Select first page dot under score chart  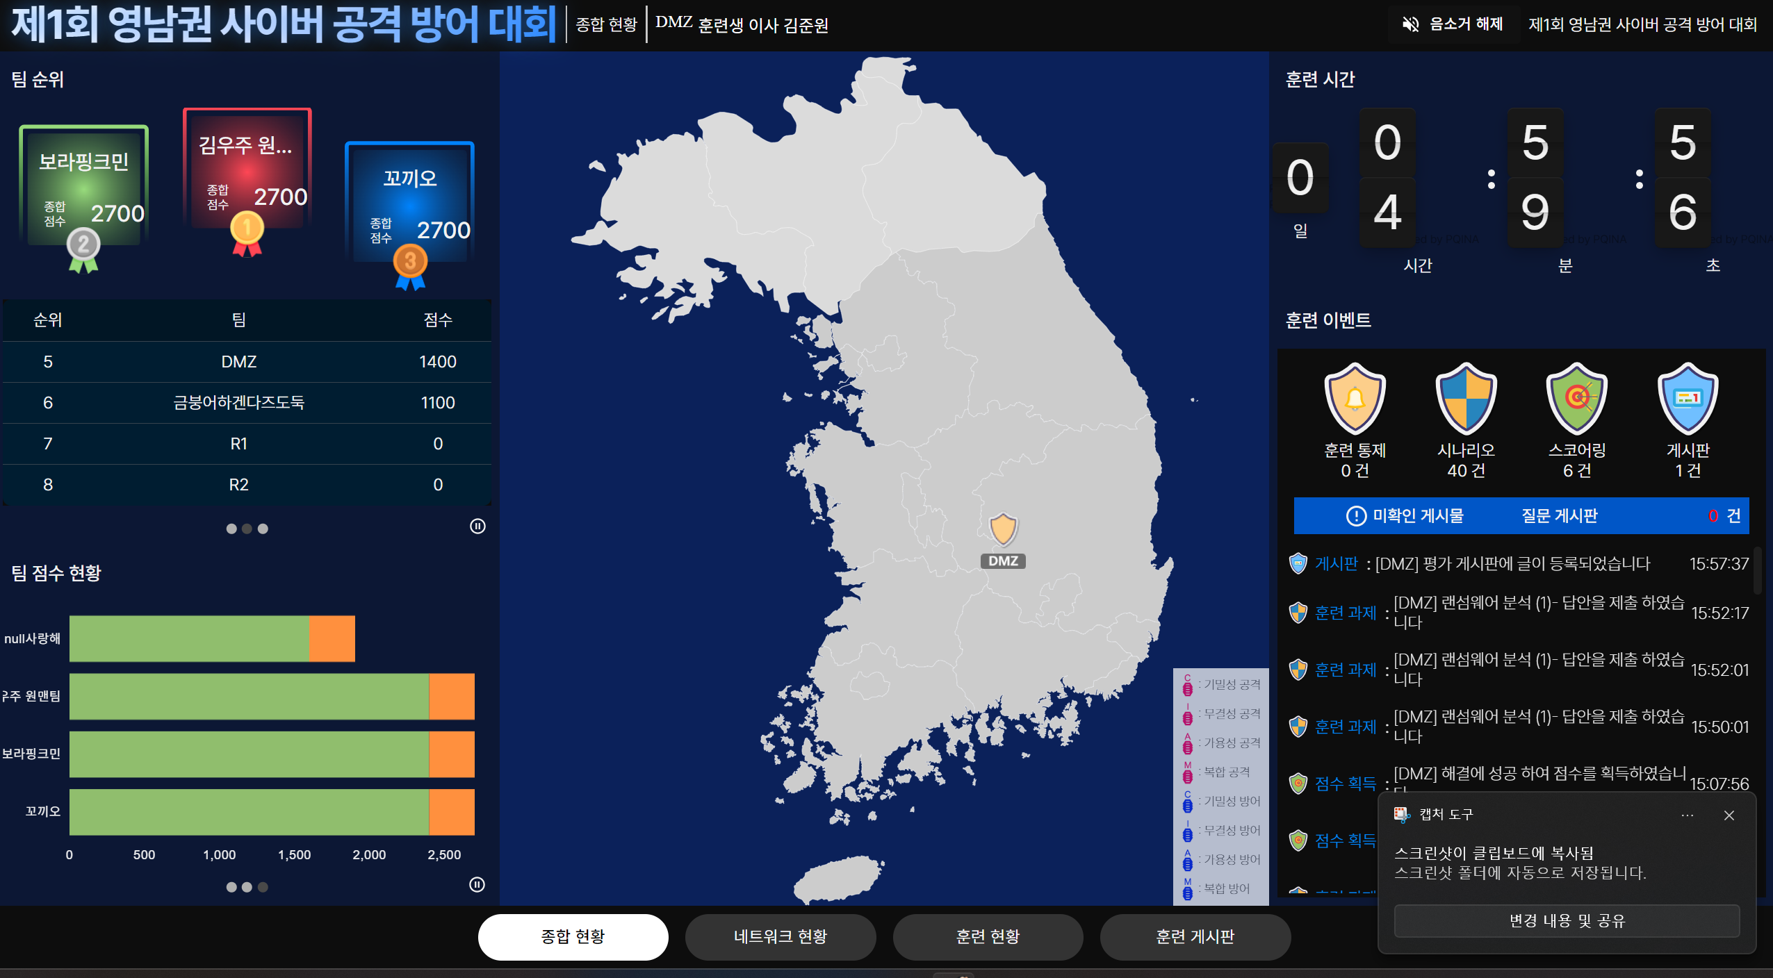click(231, 888)
